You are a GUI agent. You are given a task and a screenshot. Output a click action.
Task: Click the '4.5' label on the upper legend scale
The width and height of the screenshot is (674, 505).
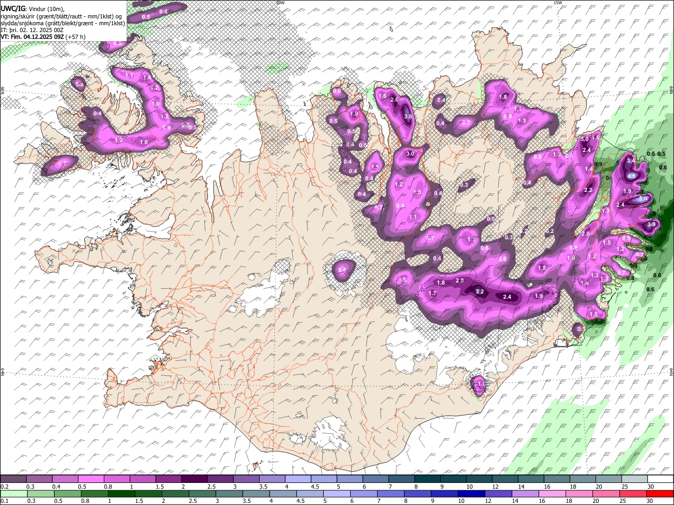click(315, 487)
